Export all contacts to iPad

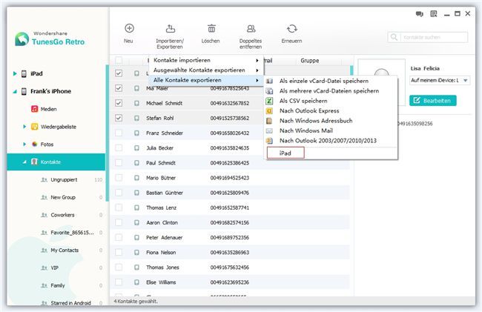(x=285, y=153)
